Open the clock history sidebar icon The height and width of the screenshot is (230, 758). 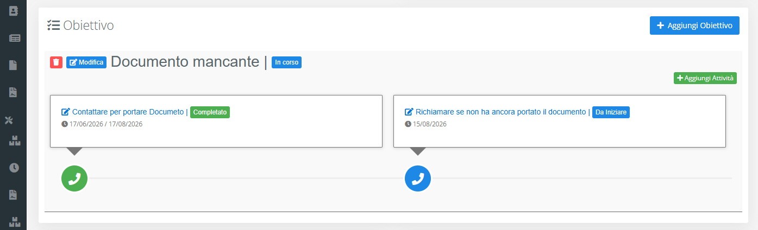(x=14, y=168)
